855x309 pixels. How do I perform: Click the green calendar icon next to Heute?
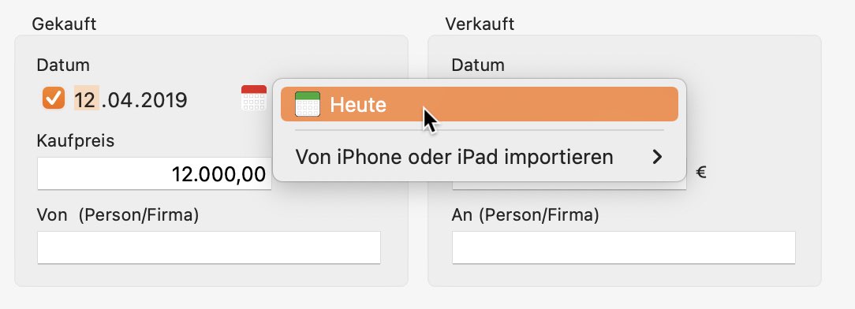[x=307, y=104]
